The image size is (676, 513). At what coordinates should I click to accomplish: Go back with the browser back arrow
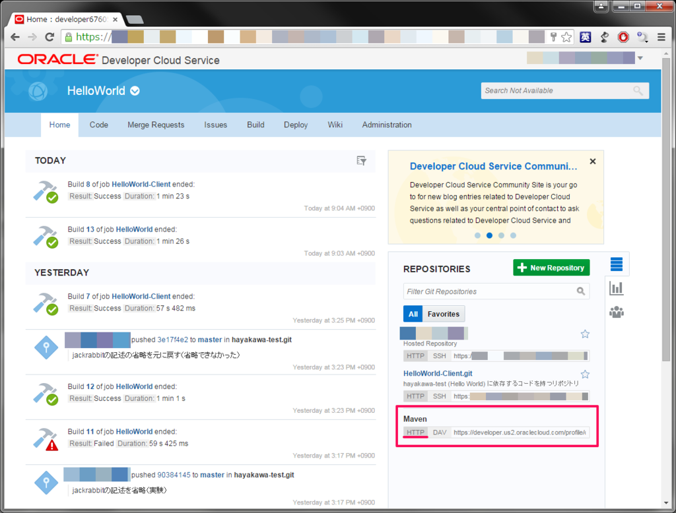click(15, 37)
